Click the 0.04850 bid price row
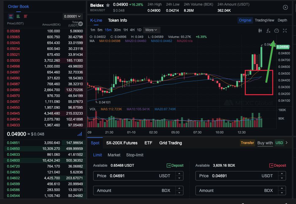 click(45, 149)
